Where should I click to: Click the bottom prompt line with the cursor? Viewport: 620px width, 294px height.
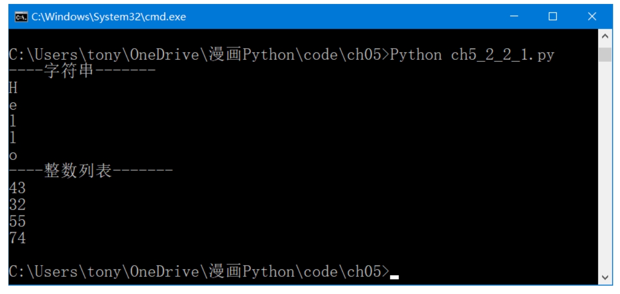click(204, 271)
